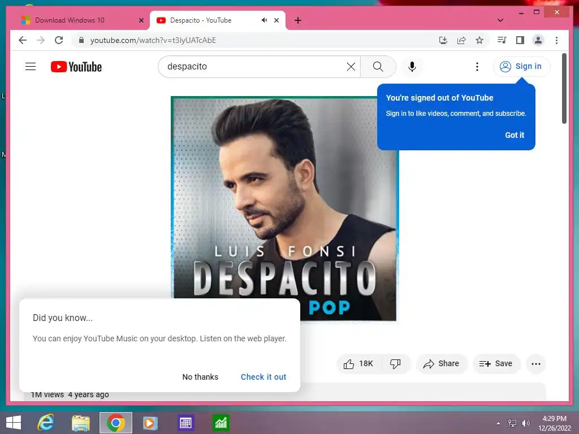Viewport: 579px width, 434px height.
Task: Open Chrome profile avatar
Action: coord(538,40)
